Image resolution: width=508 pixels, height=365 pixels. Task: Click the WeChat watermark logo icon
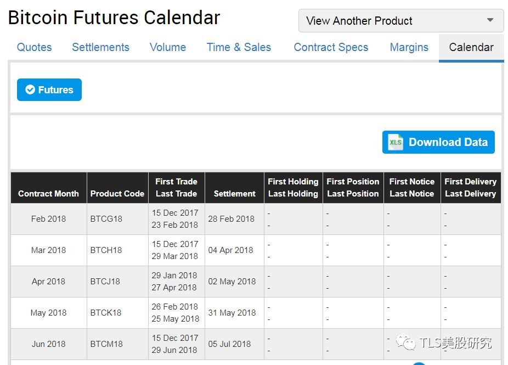(x=408, y=344)
